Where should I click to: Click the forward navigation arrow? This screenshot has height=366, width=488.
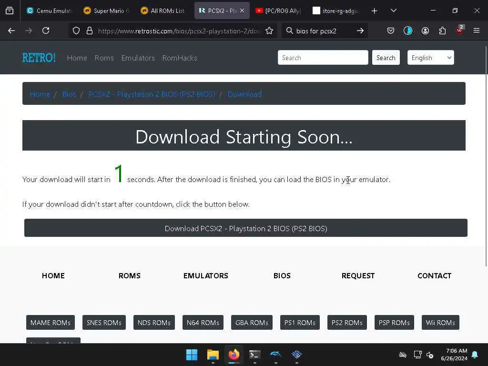(x=28, y=30)
